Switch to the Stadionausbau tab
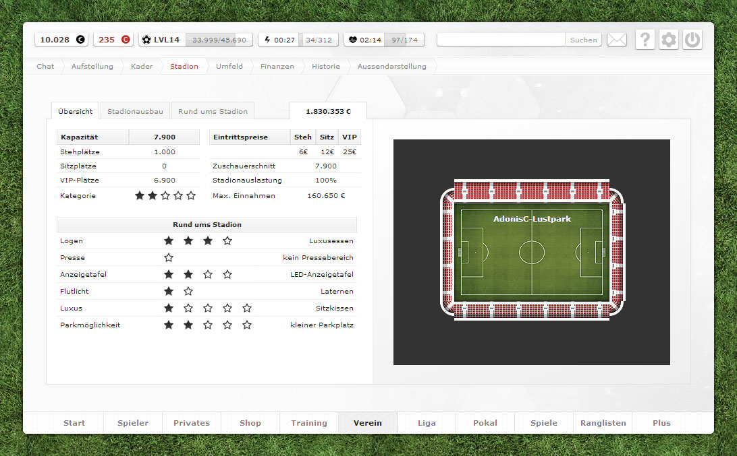Image resolution: width=737 pixels, height=456 pixels. (135, 111)
